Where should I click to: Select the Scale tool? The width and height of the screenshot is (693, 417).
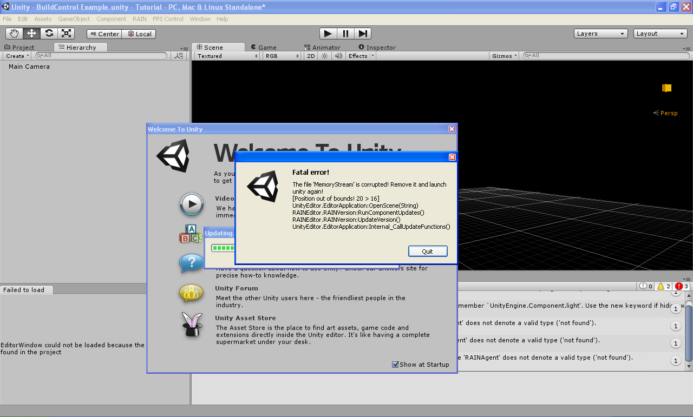(x=66, y=34)
